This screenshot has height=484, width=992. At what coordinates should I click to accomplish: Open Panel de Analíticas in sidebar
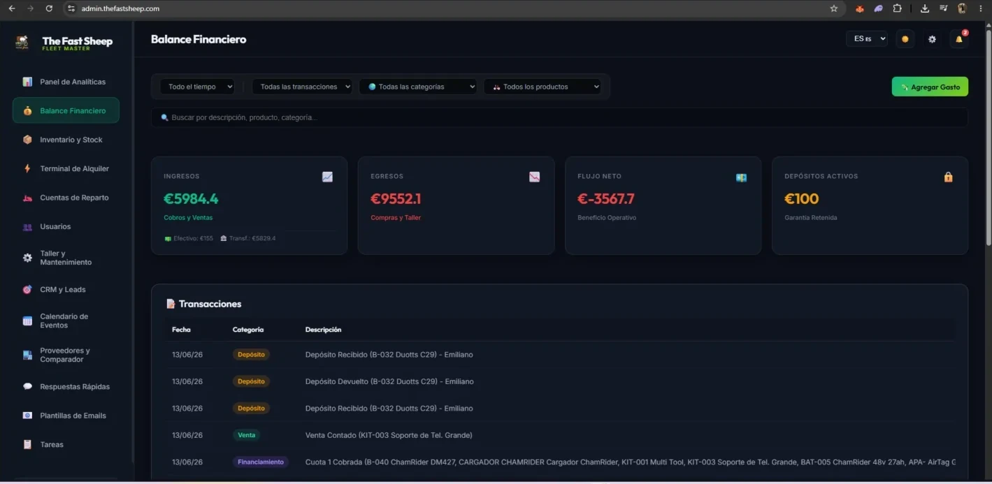pos(66,82)
